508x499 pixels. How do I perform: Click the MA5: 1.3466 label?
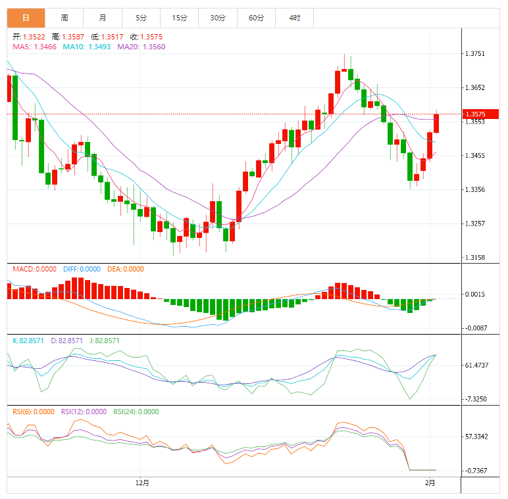(34, 47)
